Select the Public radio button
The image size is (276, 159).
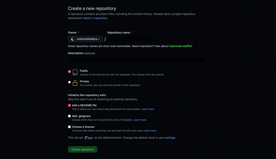69,72
